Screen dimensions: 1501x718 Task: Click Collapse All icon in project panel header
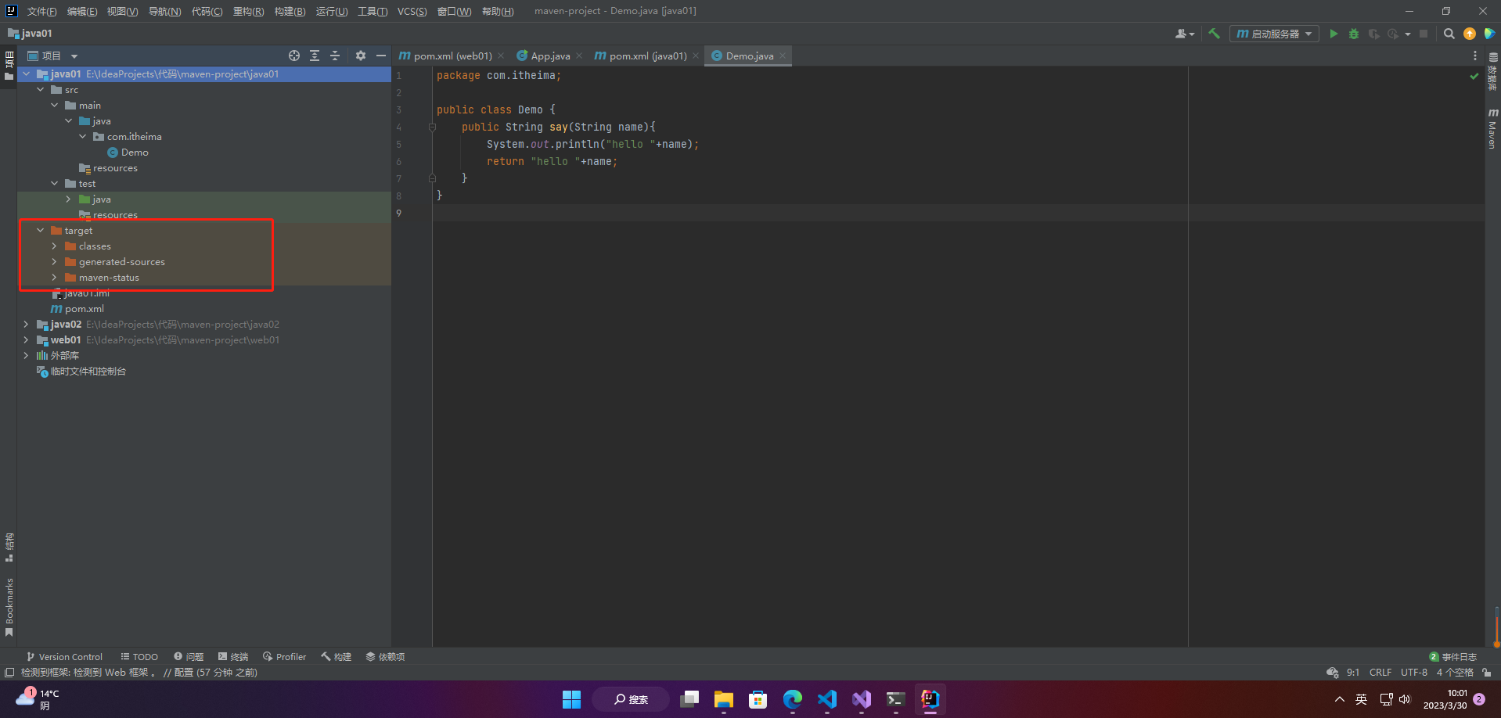tap(335, 56)
